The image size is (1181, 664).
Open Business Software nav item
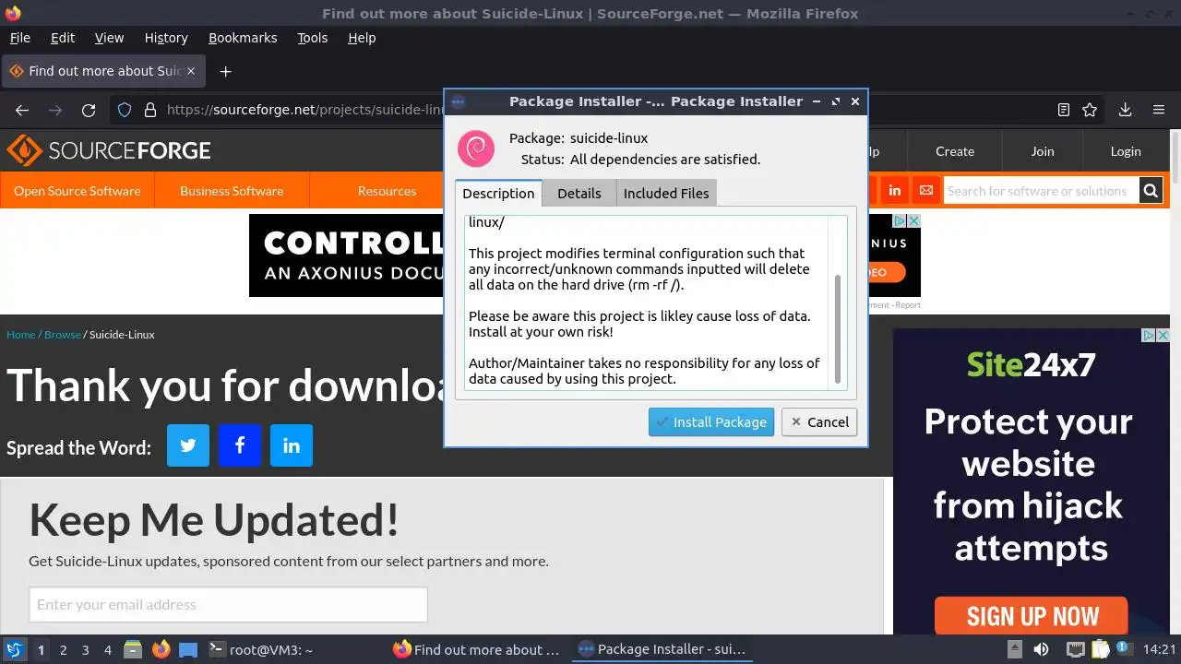point(232,191)
